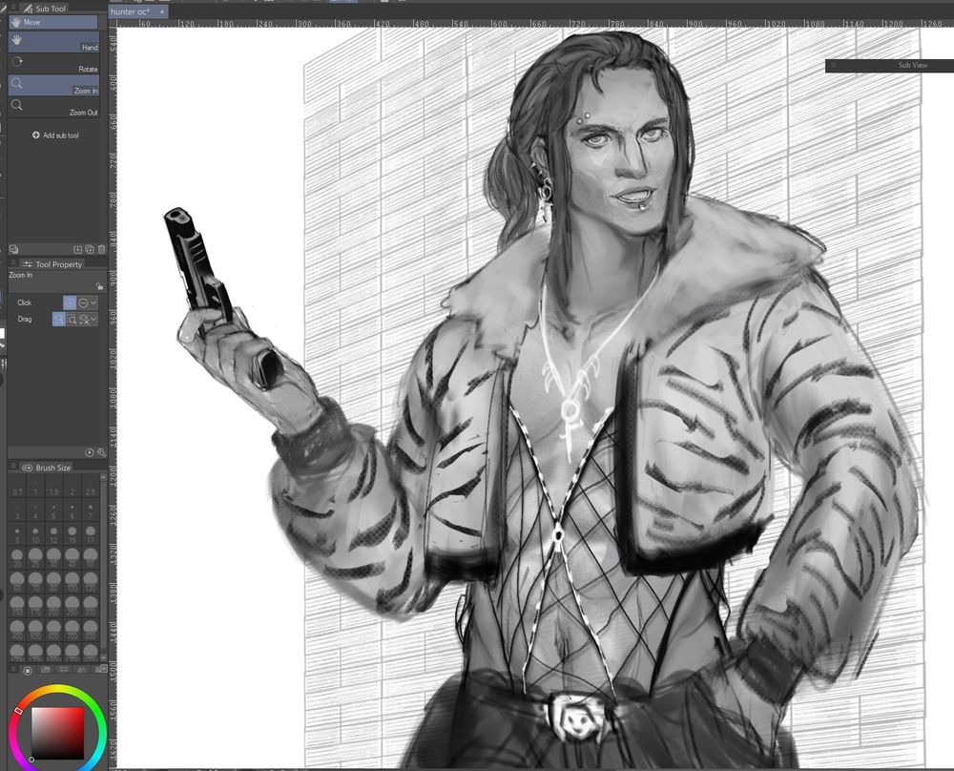
Task: Open the Move sub tool group tab
Action: coord(52,22)
